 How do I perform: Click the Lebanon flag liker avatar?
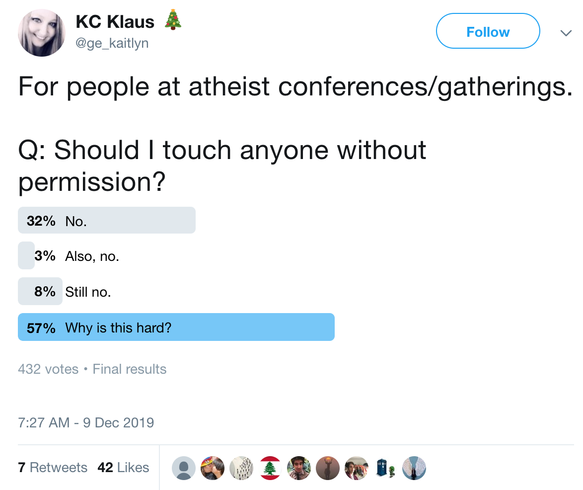click(x=271, y=468)
